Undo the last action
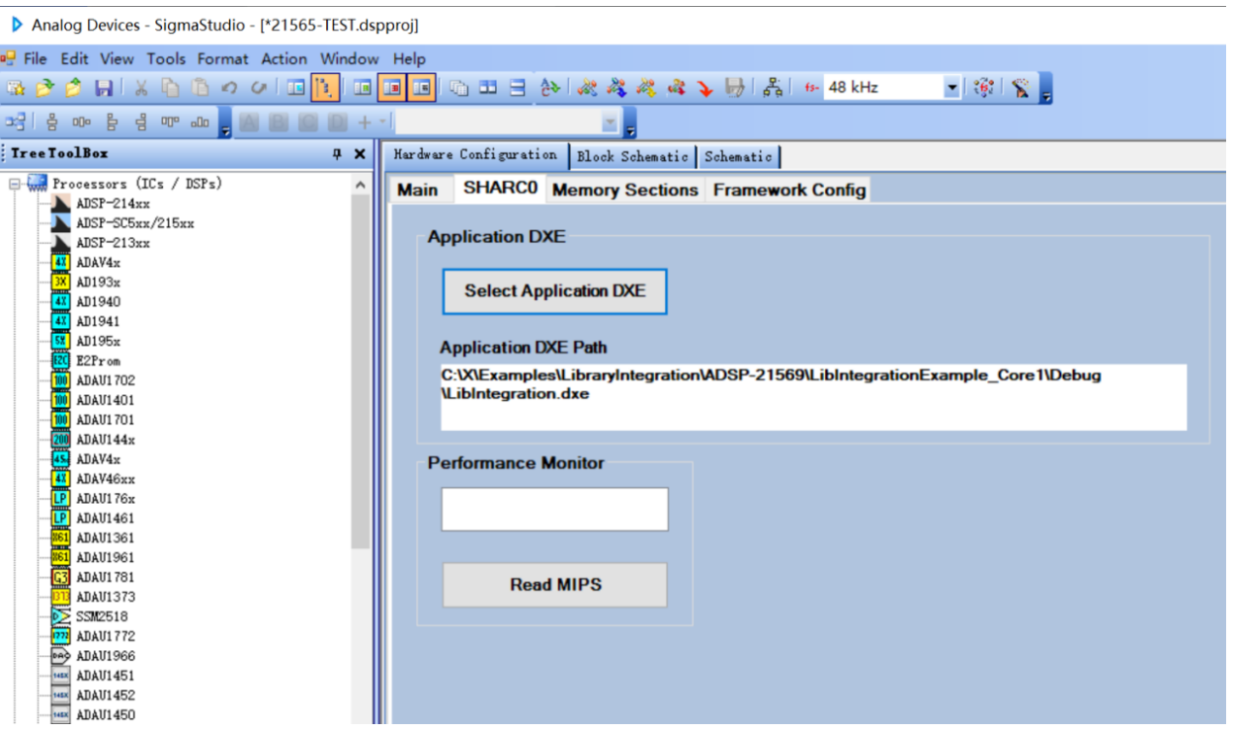The image size is (1237, 735). (229, 88)
